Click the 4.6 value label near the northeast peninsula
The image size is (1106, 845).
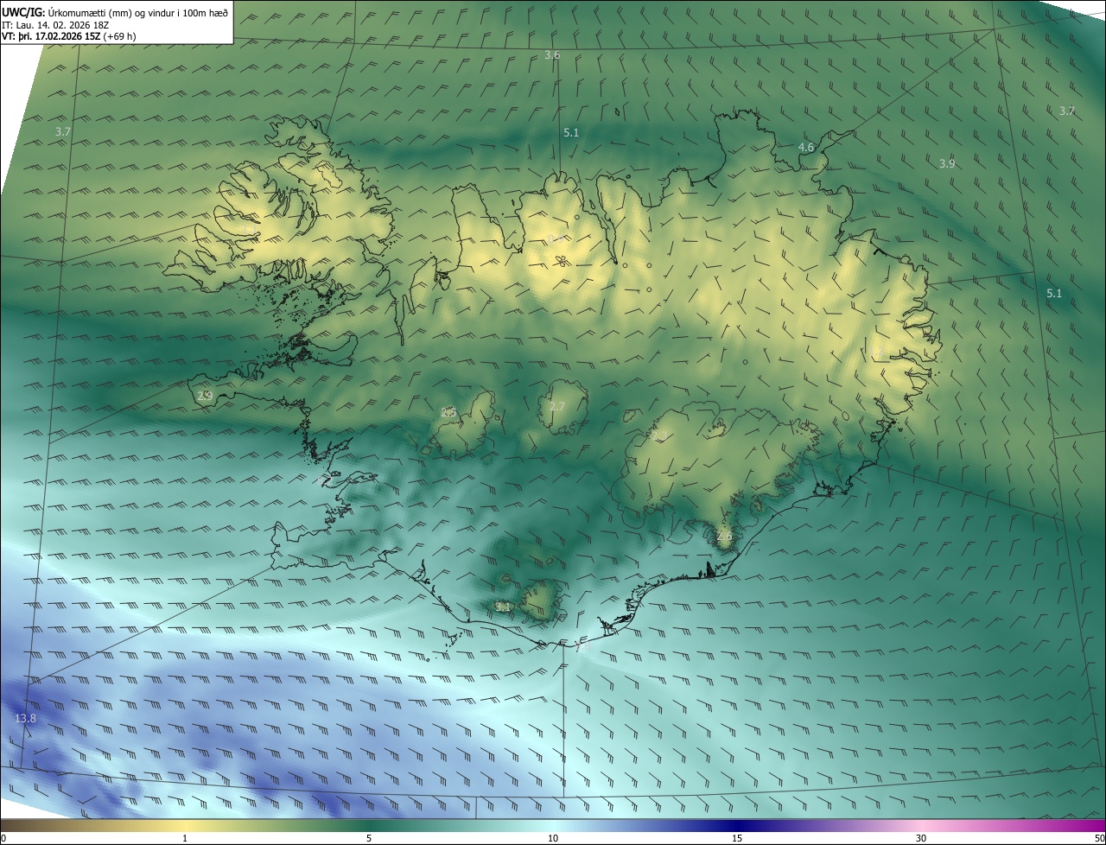tap(806, 148)
